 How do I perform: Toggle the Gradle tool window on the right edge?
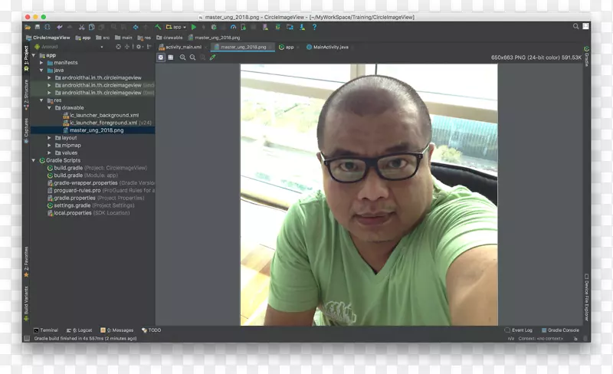586,57
